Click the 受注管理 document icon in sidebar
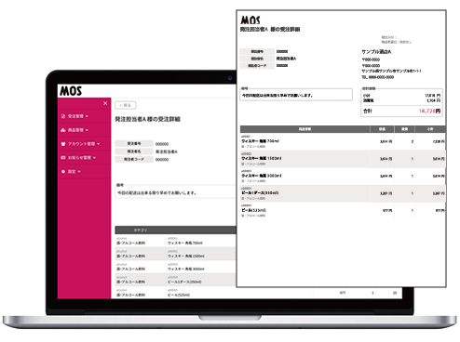Viewport: 460px width, 342px height. click(63, 116)
